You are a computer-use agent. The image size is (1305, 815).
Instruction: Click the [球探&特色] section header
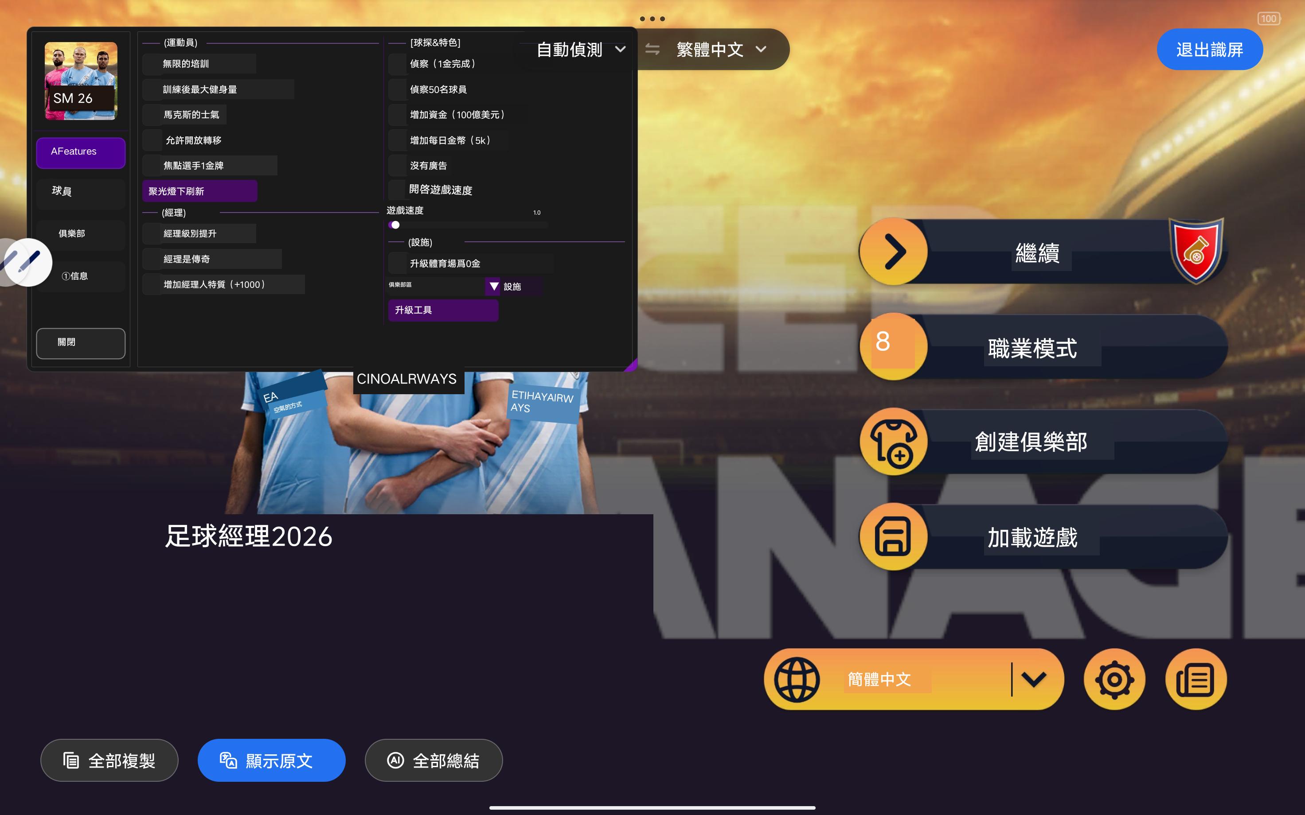(435, 43)
